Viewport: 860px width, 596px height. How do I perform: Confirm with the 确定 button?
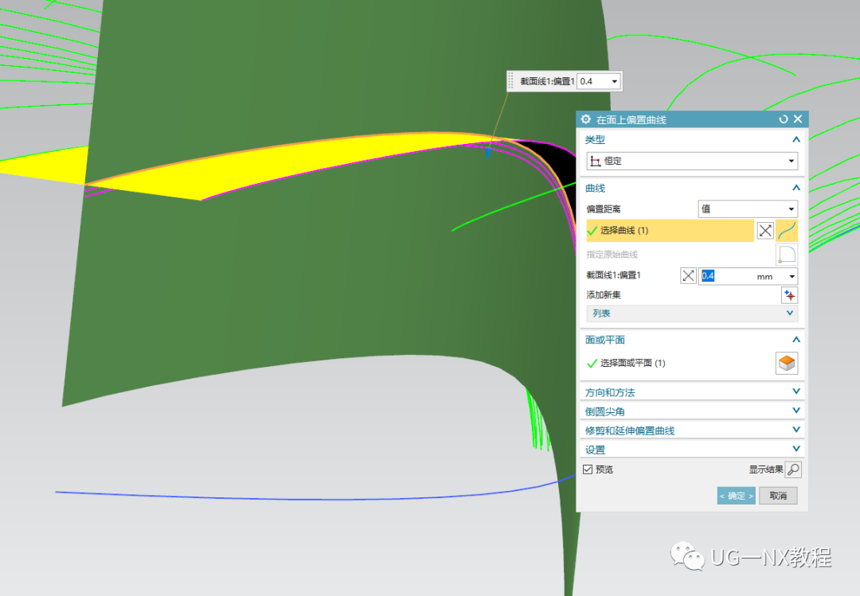(x=736, y=496)
